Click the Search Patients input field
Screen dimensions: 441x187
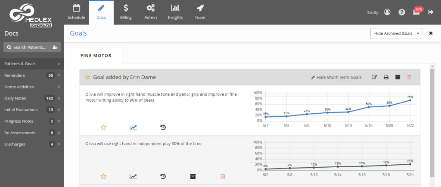point(27,47)
